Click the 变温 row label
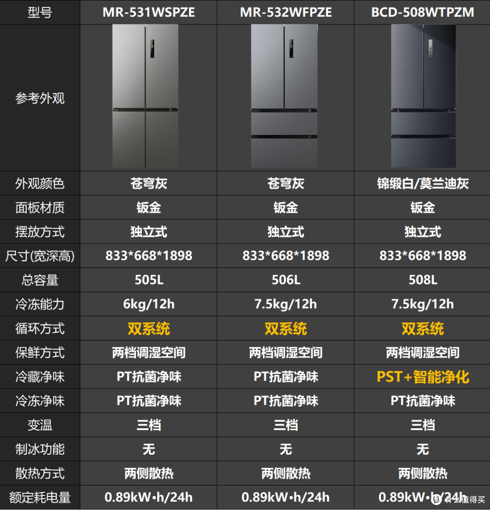Viewport: 490px width, 510px height. tap(40, 425)
